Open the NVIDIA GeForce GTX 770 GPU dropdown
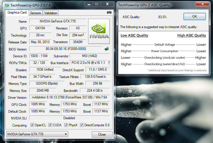Image resolution: width=213 pixels, height=143 pixels. (x=37, y=134)
